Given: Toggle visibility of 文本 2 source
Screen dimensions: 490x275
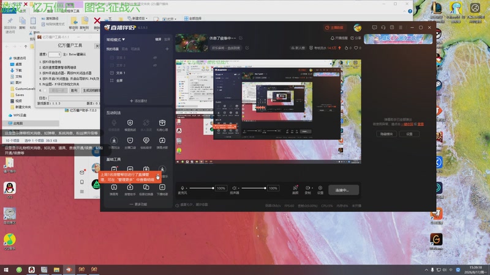Looking at the screenshot, I should coord(155,65).
